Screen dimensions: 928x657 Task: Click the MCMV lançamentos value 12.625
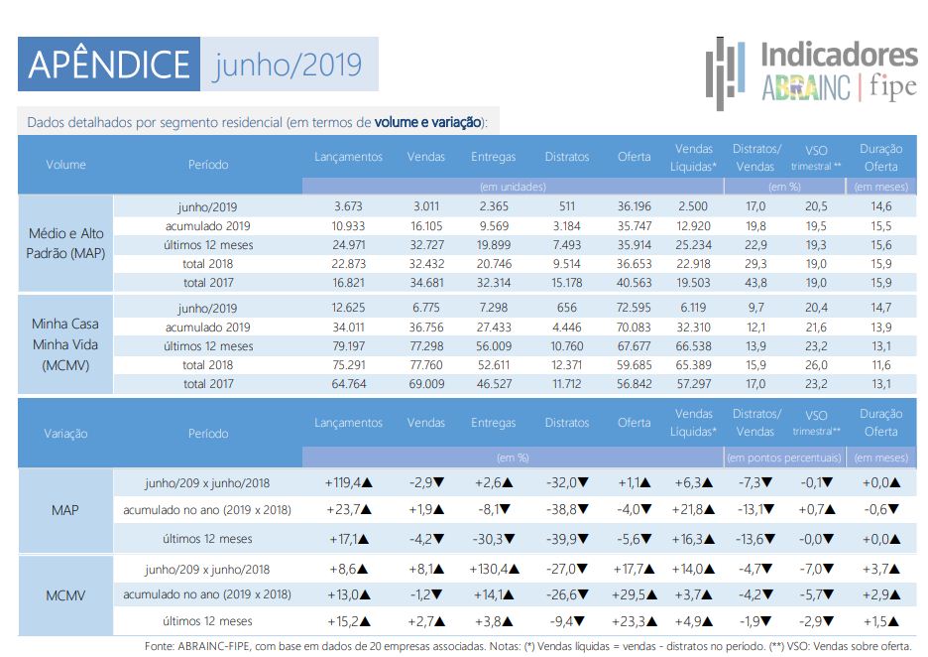348,308
